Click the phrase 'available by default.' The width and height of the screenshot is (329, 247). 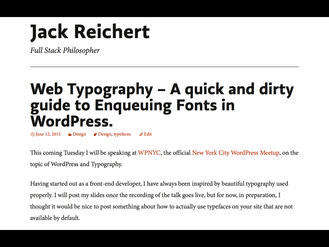[55, 218]
